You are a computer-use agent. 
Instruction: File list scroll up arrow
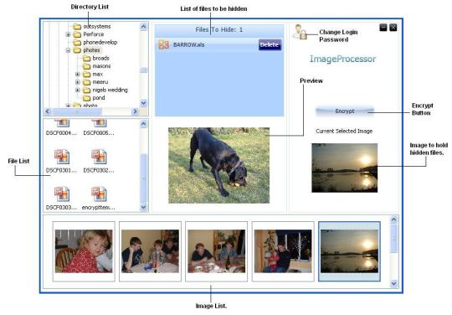[144, 124]
